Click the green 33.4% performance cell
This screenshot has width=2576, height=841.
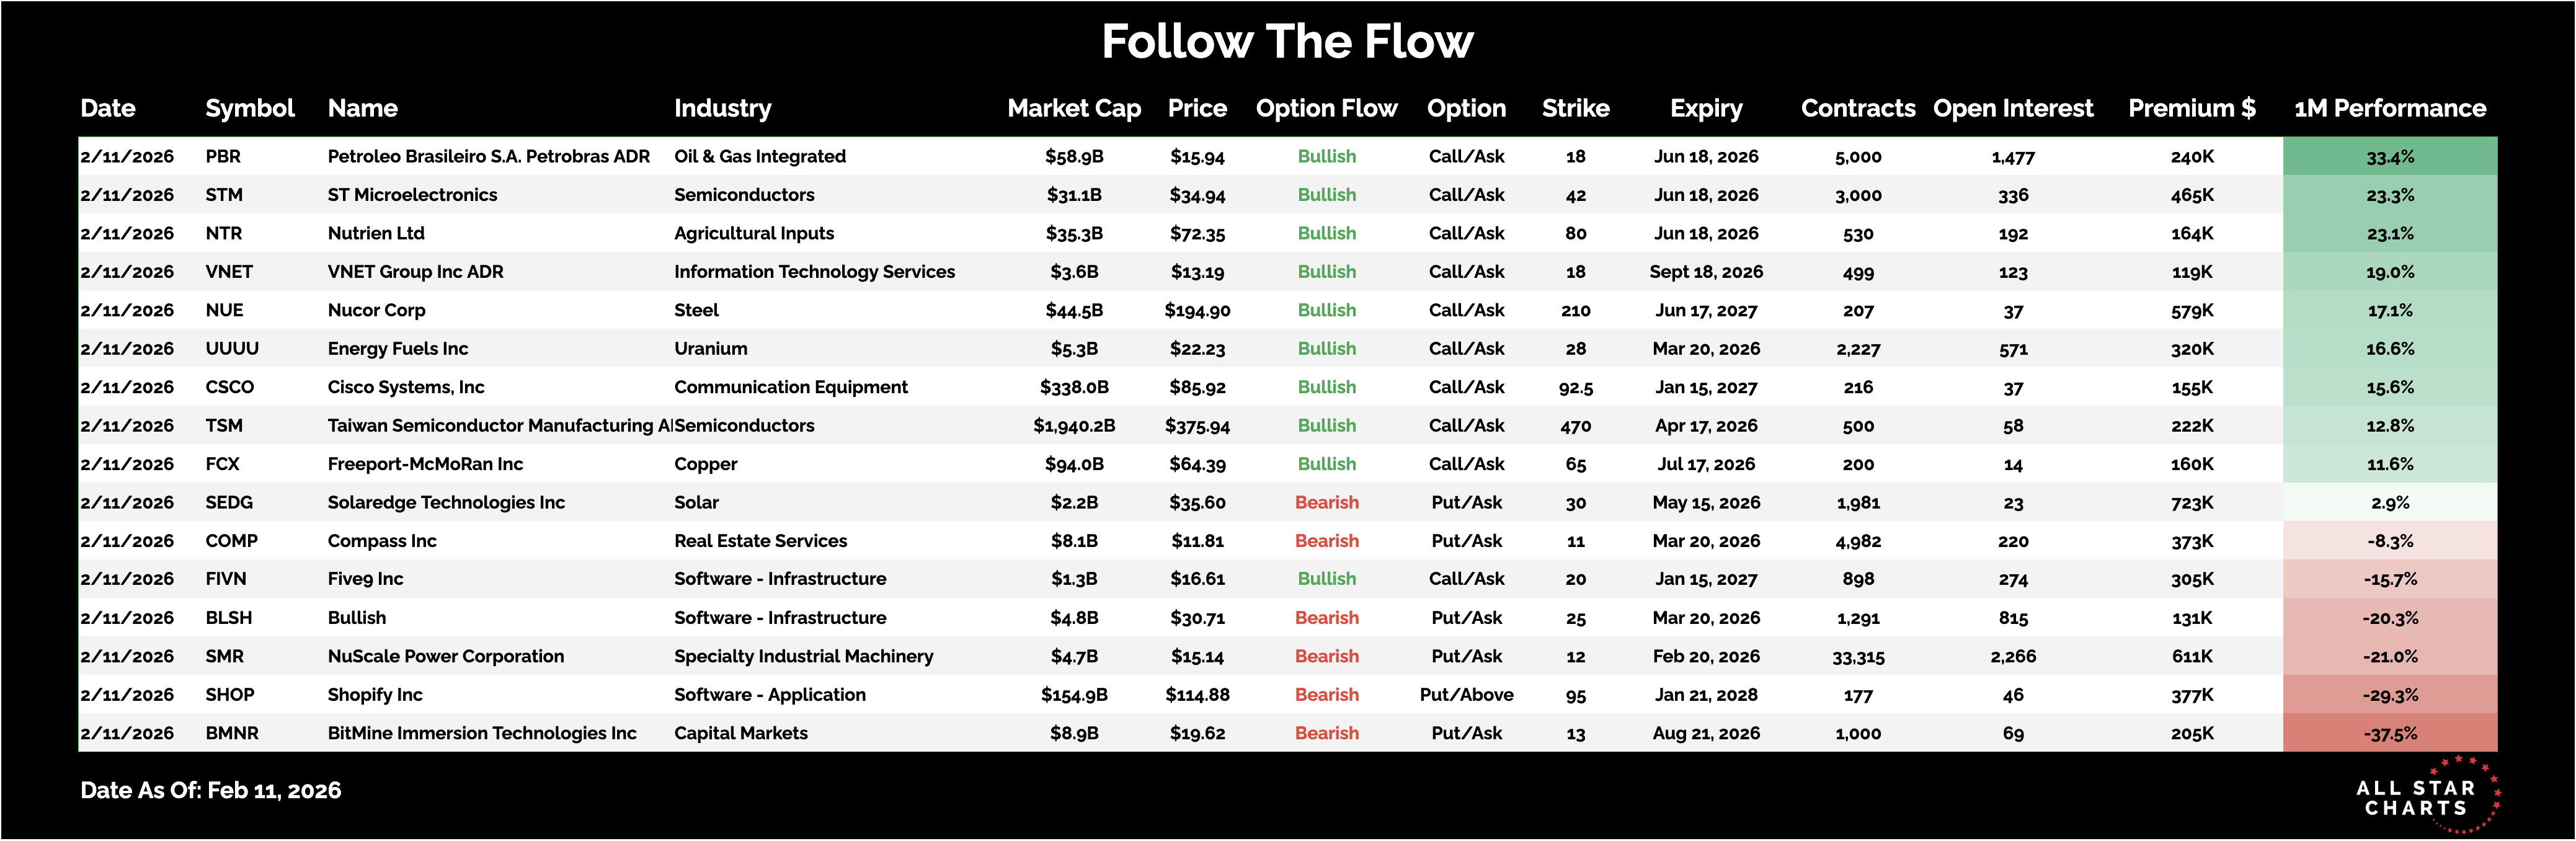click(2389, 156)
